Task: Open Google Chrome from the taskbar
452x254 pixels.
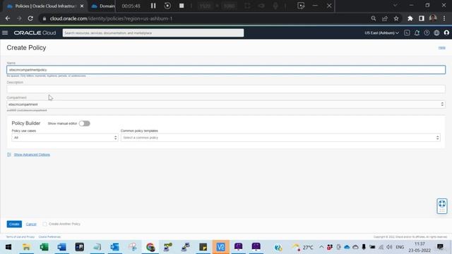Action: click(150, 247)
